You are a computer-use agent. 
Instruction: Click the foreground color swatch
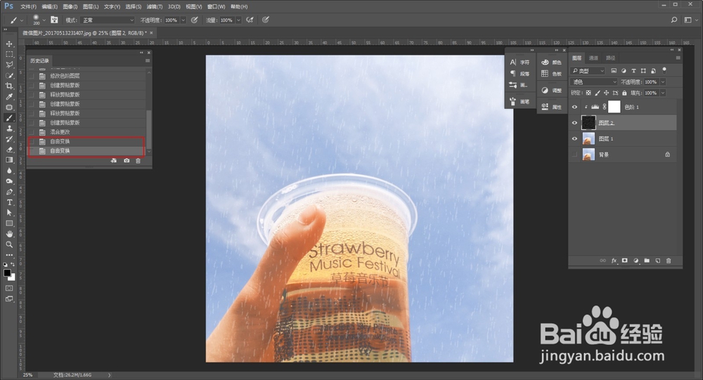[7, 273]
